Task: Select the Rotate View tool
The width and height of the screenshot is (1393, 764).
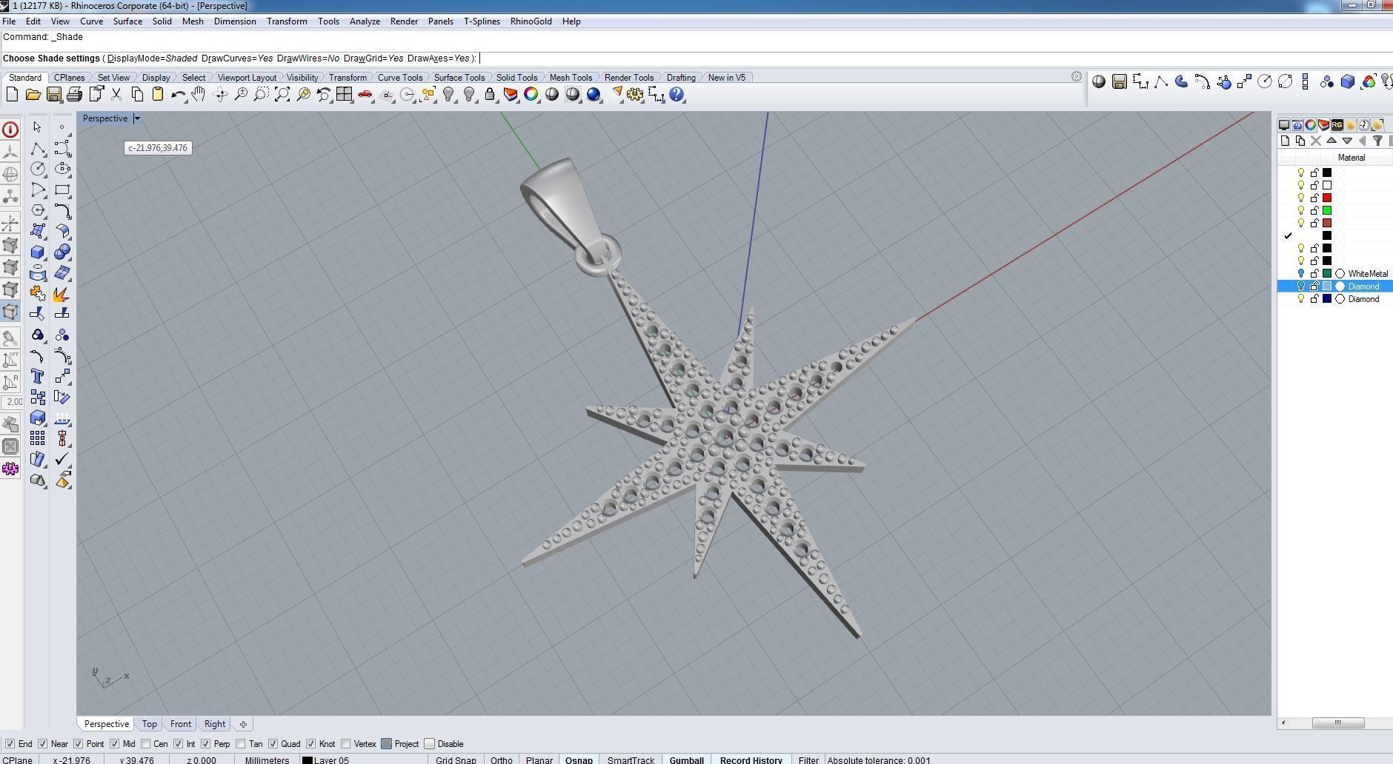Action: coord(220,94)
